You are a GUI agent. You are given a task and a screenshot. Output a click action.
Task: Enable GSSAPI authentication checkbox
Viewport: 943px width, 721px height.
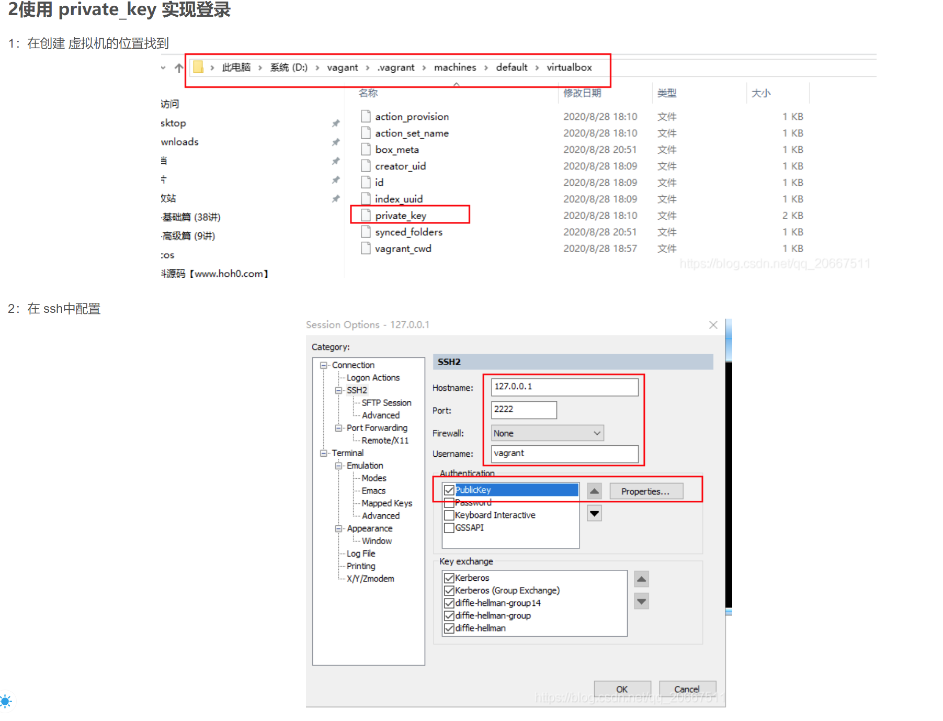click(449, 528)
